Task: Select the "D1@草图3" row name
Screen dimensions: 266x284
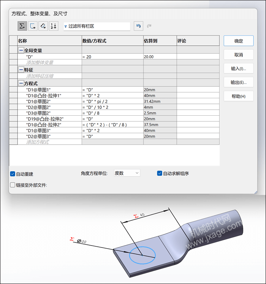Action: pos(50,131)
